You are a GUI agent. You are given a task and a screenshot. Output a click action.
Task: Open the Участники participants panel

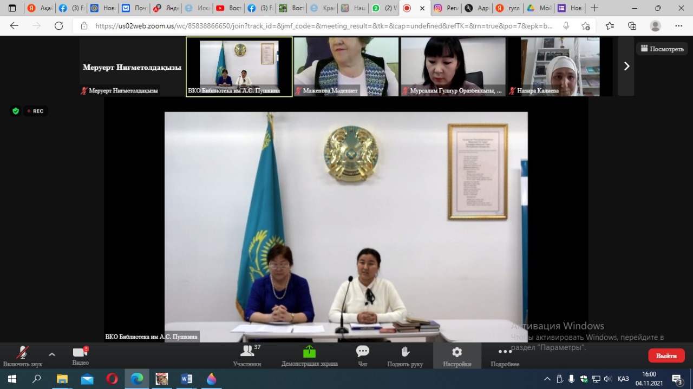[x=247, y=356]
